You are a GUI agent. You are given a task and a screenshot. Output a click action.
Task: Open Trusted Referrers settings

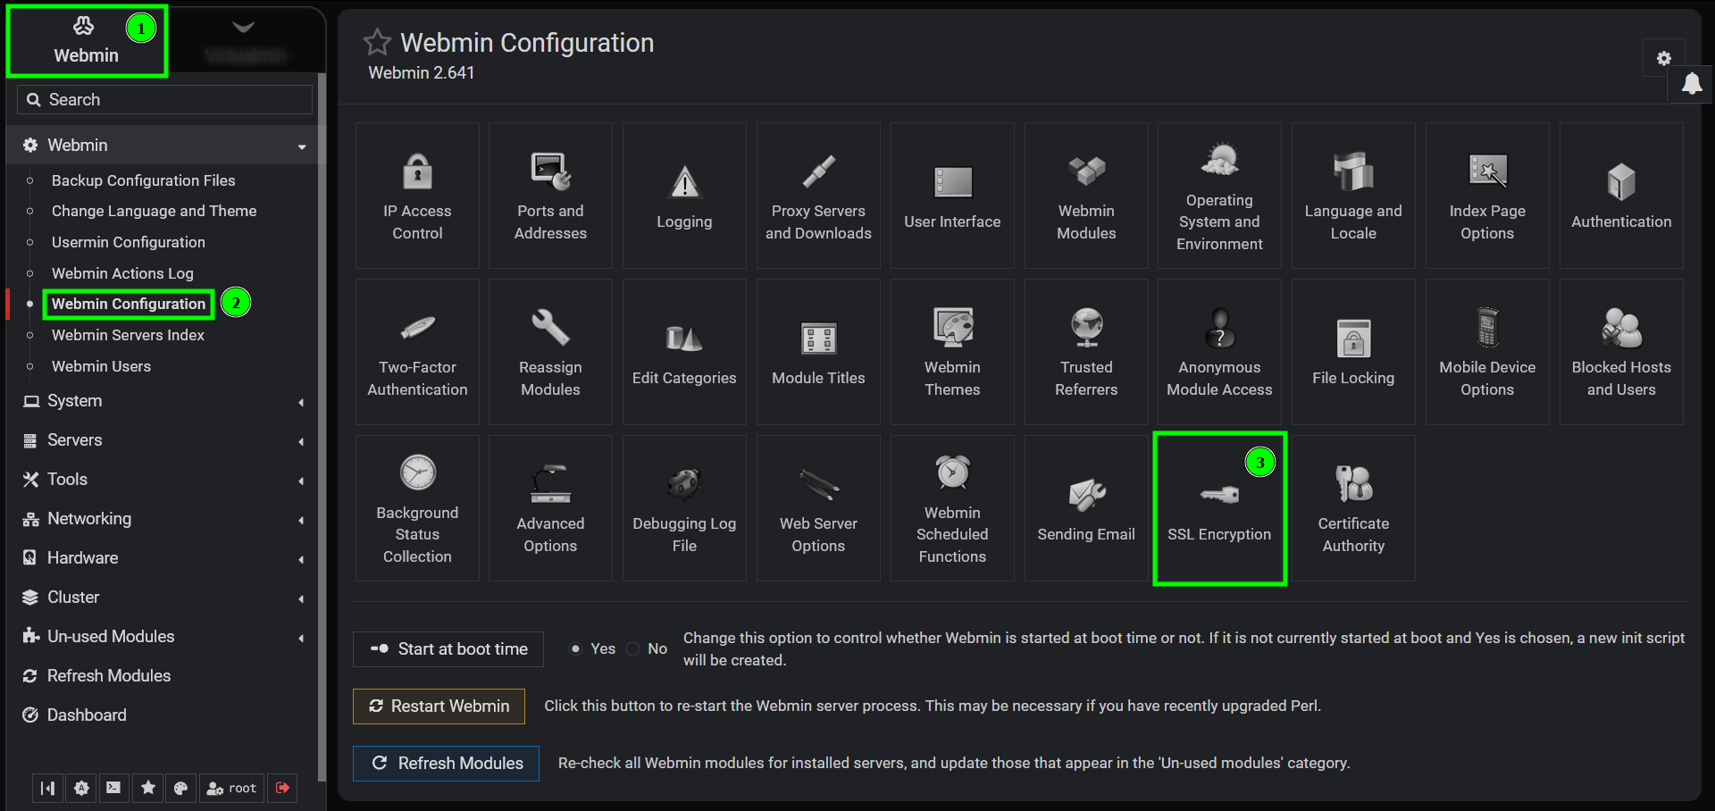(1086, 352)
